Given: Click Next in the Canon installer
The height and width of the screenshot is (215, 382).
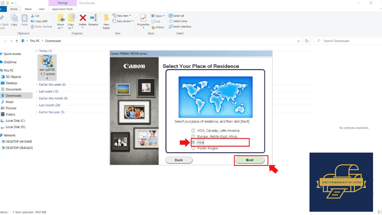Looking at the screenshot, I should tap(250, 160).
